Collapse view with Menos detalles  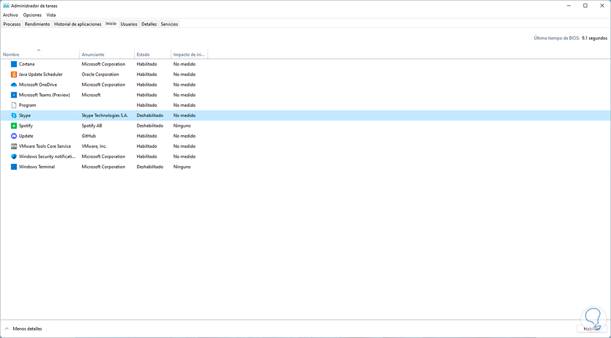[23, 329]
